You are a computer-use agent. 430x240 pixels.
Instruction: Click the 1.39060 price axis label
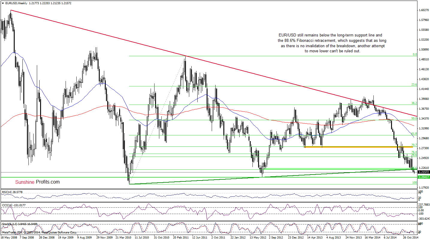(424, 99)
